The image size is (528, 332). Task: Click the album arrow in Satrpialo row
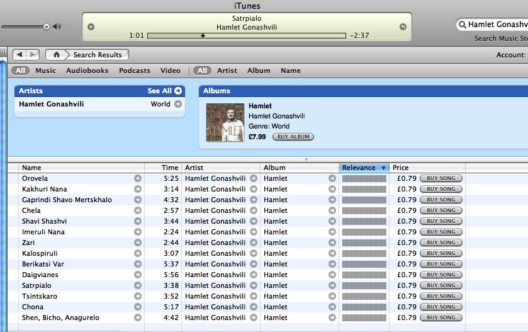pos(332,285)
